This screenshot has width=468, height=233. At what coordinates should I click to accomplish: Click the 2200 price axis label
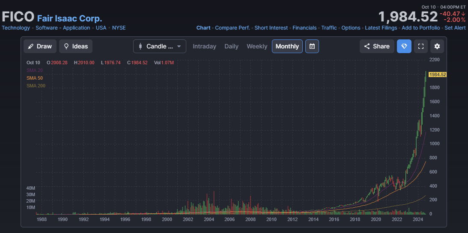tap(434, 60)
